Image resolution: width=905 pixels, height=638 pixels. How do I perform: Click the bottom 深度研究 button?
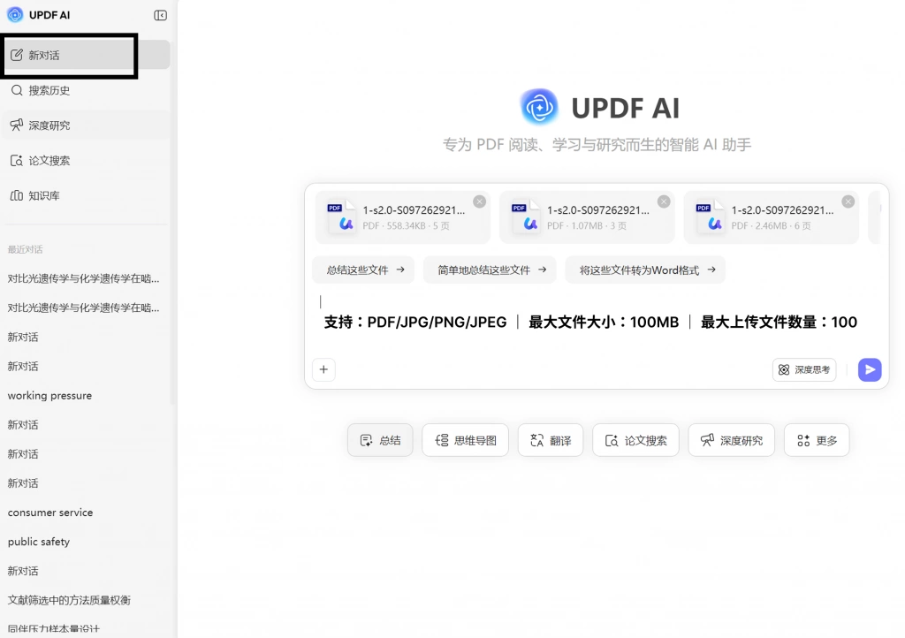pos(731,441)
